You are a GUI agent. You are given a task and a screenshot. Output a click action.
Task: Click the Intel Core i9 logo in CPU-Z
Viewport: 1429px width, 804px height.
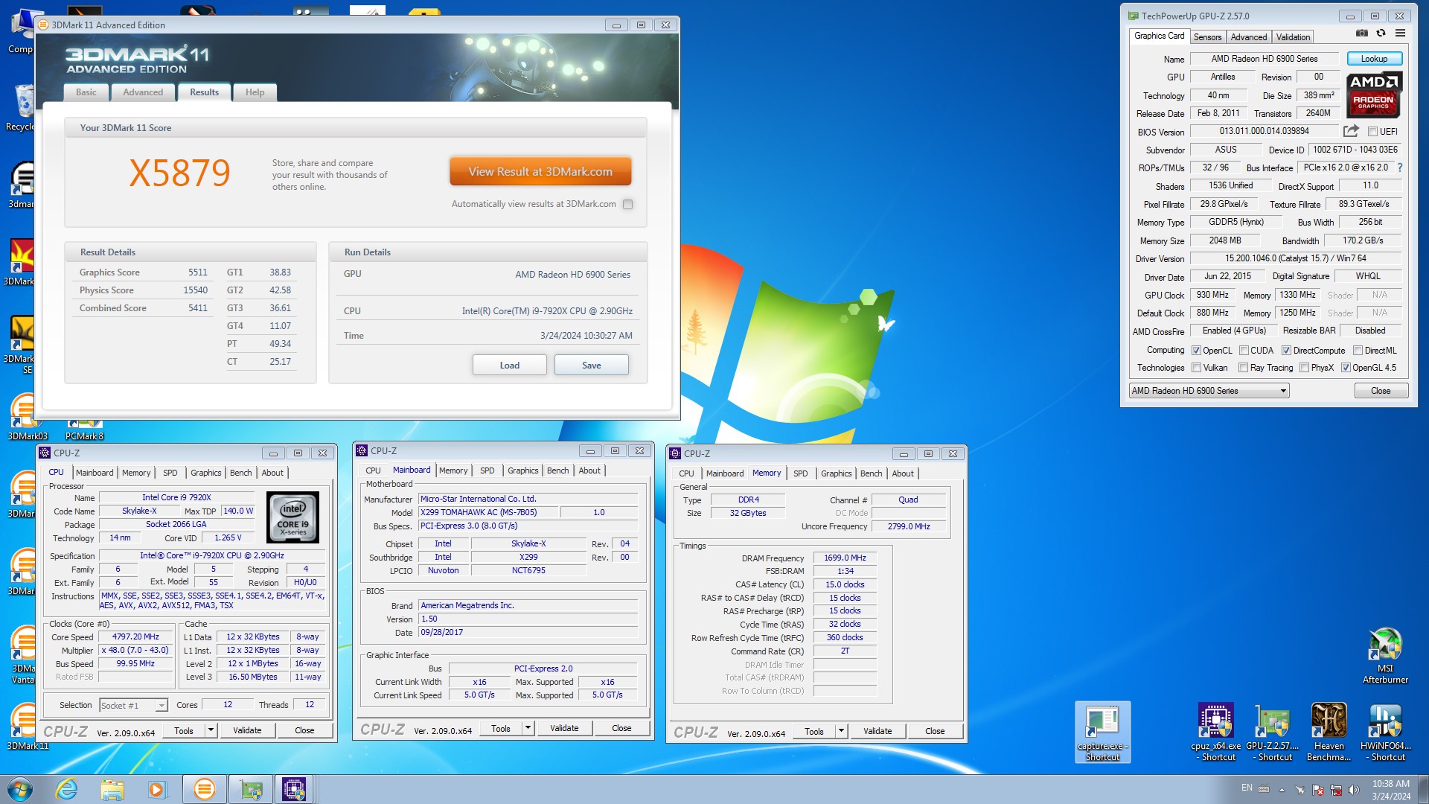(292, 517)
